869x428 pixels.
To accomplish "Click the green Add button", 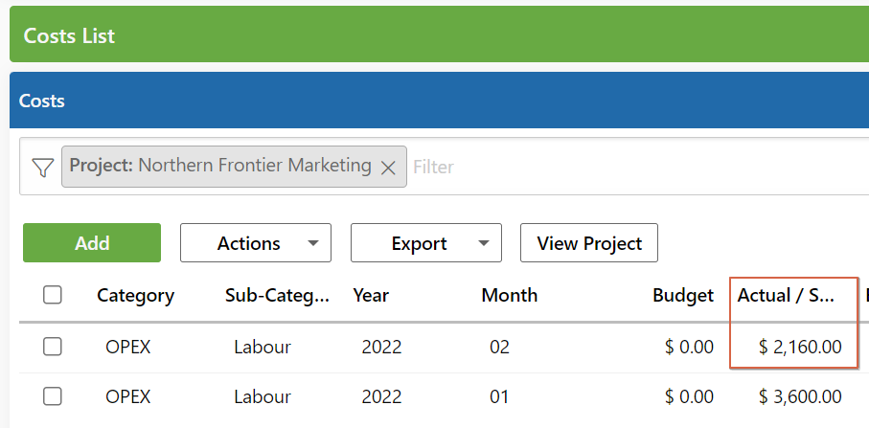I will pos(92,242).
